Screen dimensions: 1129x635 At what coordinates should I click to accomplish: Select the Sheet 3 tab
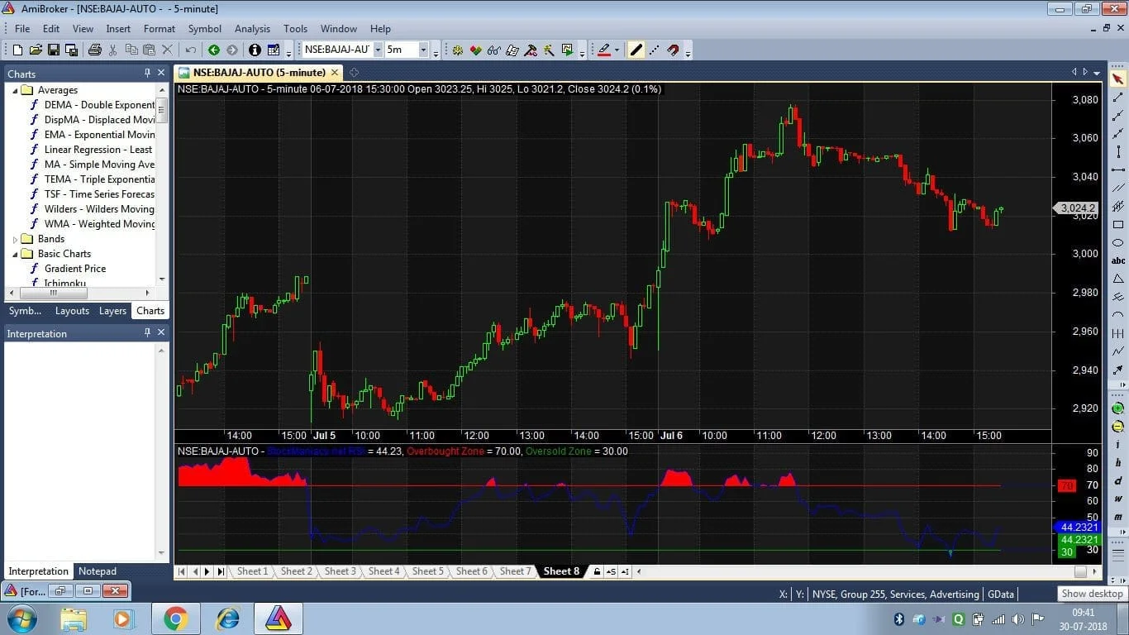341,571
